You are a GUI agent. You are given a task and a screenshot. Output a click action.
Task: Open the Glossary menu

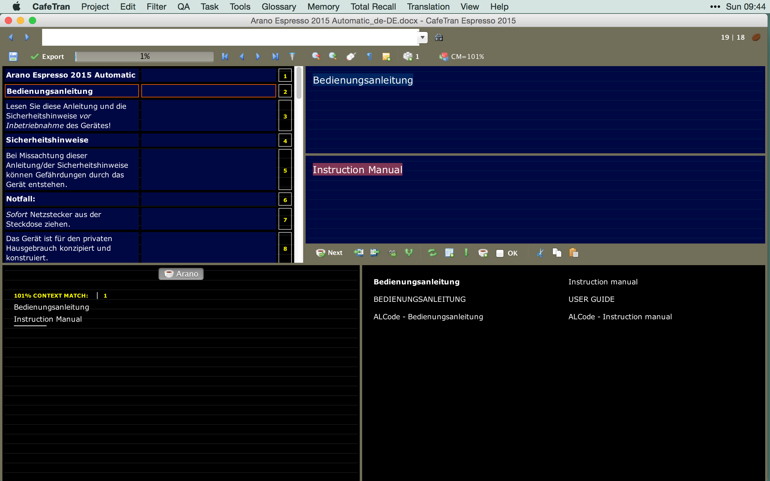[279, 6]
